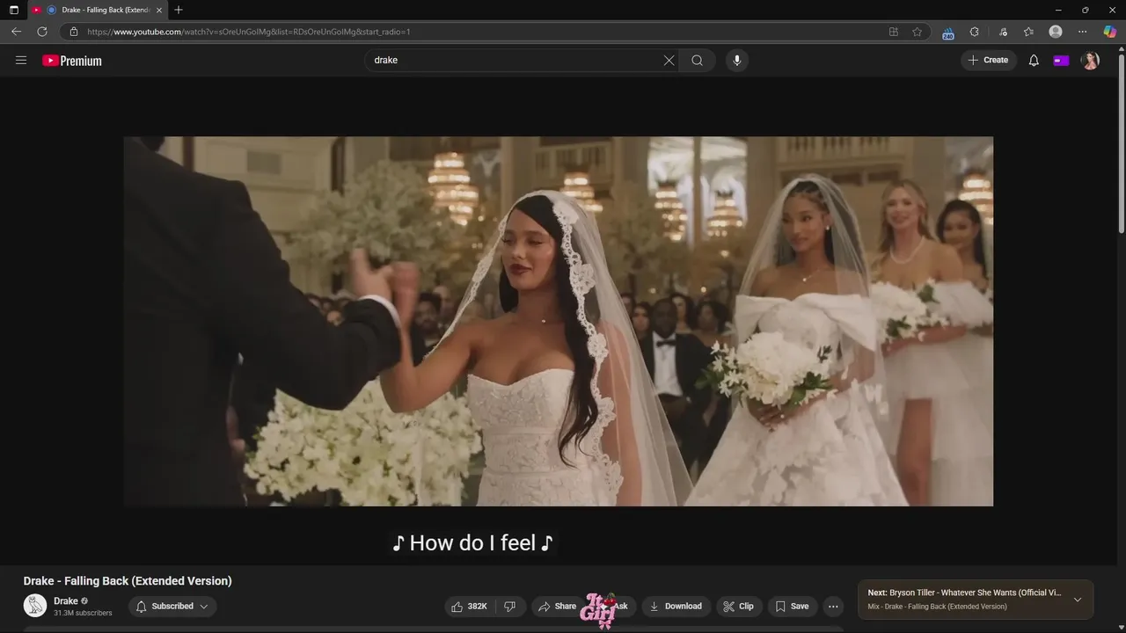Open apps available icon in address bar
Screen dimensions: 1126x633
[894, 32]
